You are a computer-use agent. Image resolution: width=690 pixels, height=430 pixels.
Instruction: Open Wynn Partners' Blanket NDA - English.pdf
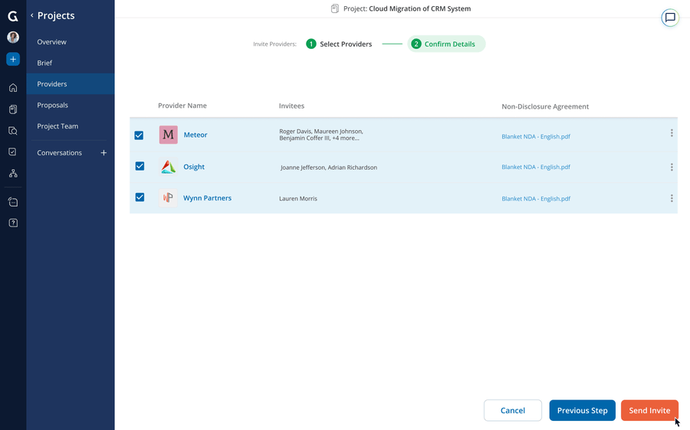tap(536, 198)
